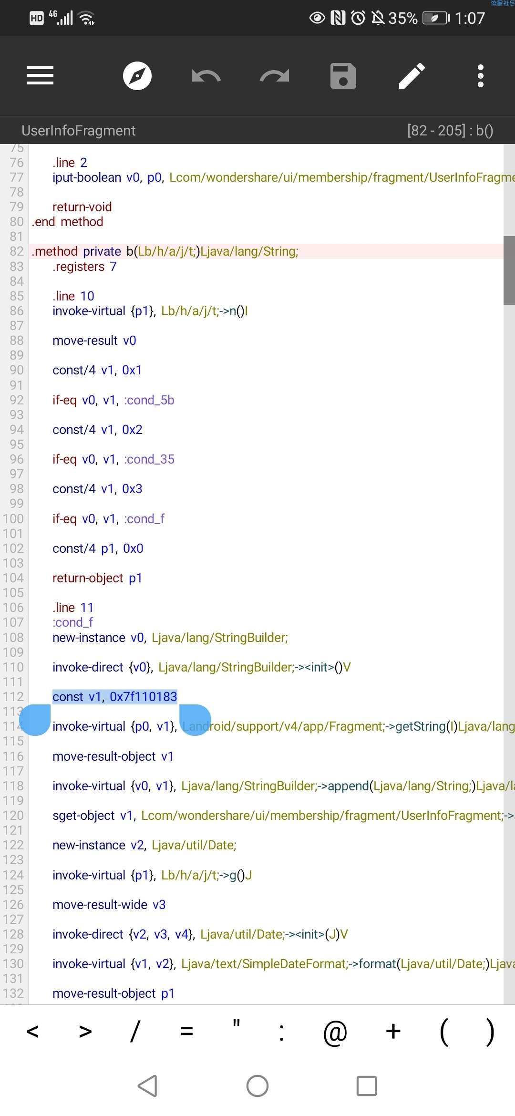Click the SimpleDateFormat format line
This screenshot has width=515, height=1116.
pos(283,964)
